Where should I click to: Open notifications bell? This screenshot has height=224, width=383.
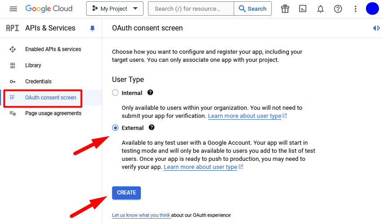[x=320, y=9]
